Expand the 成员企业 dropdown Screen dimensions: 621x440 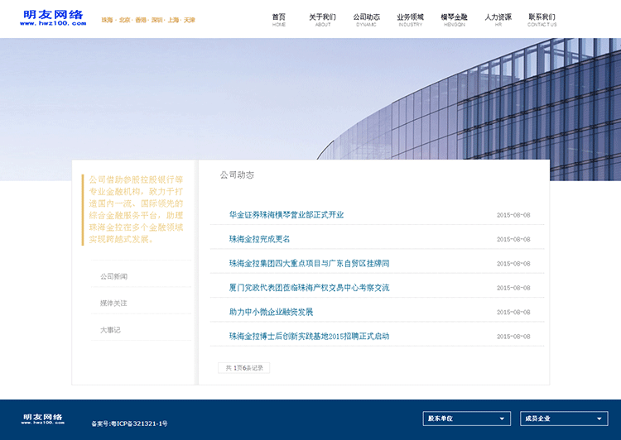564,418
